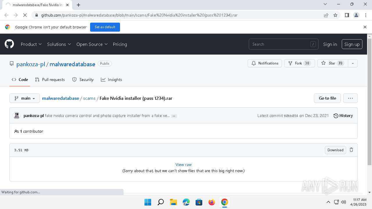
Task: Switch to the Code tab
Action: tap(20, 80)
